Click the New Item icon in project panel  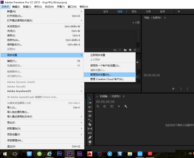[x=130, y=50]
